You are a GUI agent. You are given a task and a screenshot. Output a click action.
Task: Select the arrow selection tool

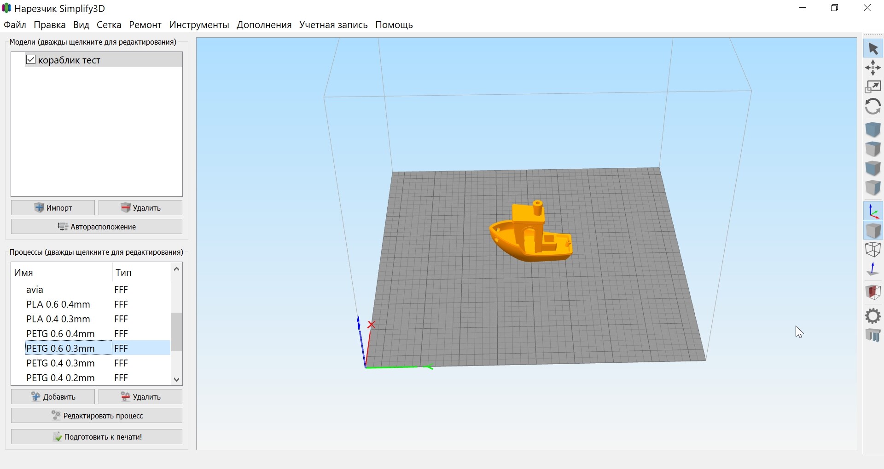[x=873, y=48]
